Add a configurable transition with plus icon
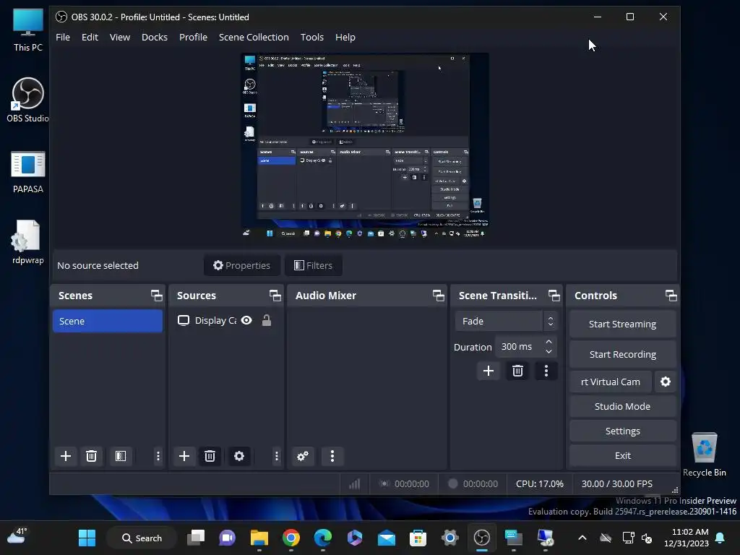 coord(489,371)
